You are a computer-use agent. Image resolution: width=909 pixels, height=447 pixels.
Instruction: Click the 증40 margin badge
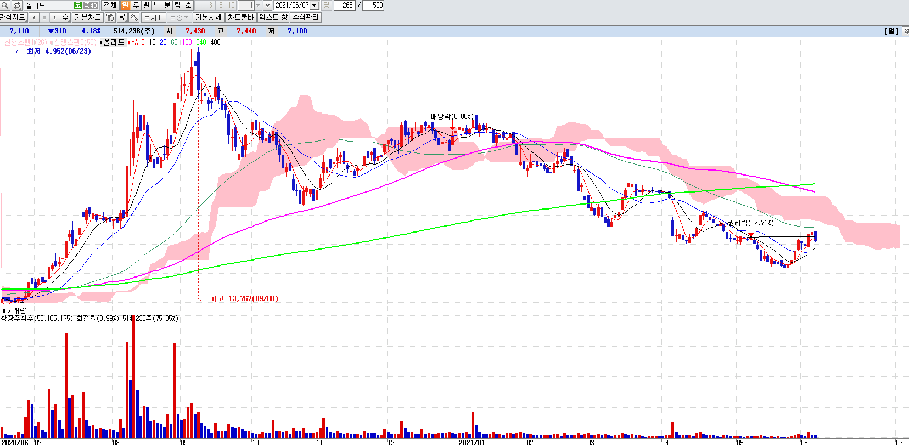90,5
